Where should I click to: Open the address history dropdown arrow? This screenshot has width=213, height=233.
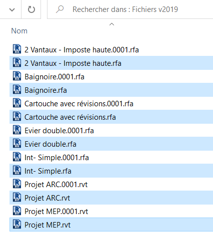coord(12,10)
